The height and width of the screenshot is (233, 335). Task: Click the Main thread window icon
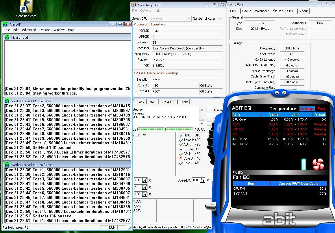tap(7, 37)
